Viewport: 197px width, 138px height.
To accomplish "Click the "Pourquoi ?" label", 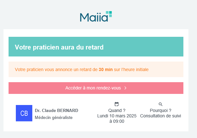I will 160,110.
